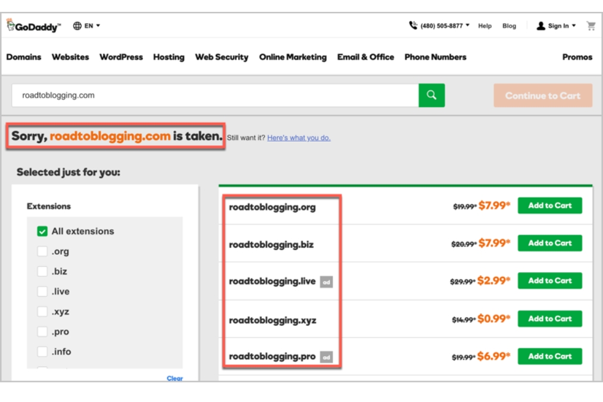Open the shopping cart icon
This screenshot has width=603, height=402.
point(590,26)
